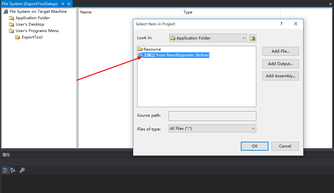Screen dimensions: 334x193
Task: Click the Add Output... button
Action: 280,64
